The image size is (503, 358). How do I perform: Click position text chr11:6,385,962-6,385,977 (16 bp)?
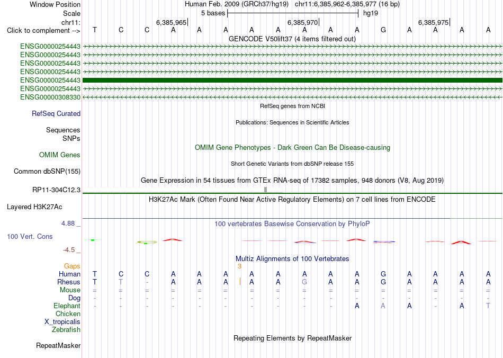pos(347,4)
